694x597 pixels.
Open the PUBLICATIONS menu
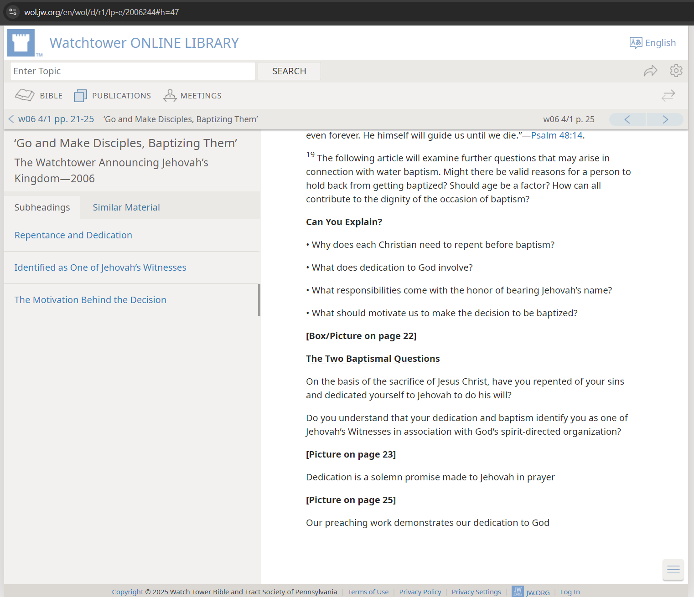(113, 96)
